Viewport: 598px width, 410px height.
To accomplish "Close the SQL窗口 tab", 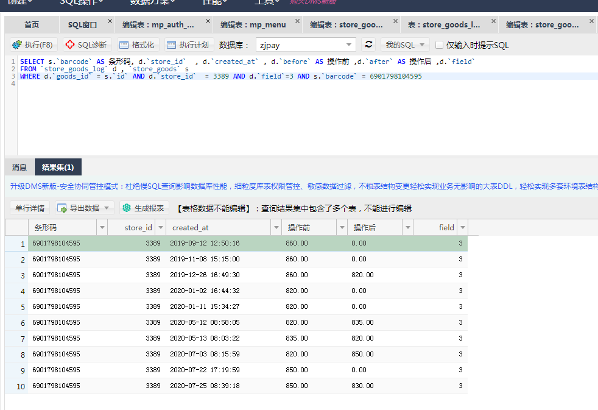I will click(x=110, y=21).
